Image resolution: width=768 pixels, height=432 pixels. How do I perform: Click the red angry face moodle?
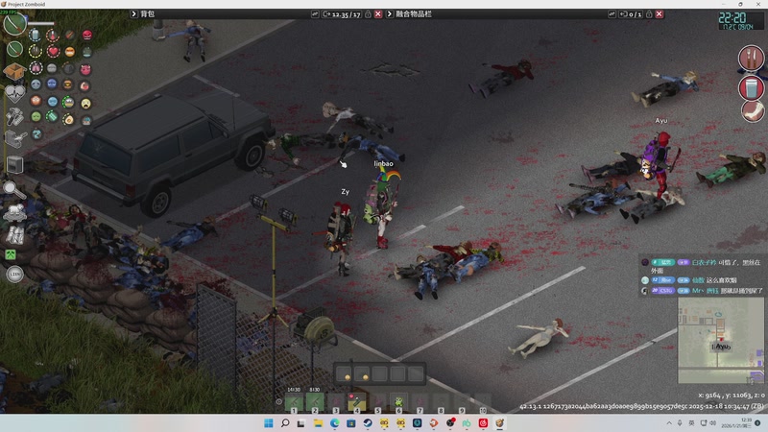click(x=87, y=35)
